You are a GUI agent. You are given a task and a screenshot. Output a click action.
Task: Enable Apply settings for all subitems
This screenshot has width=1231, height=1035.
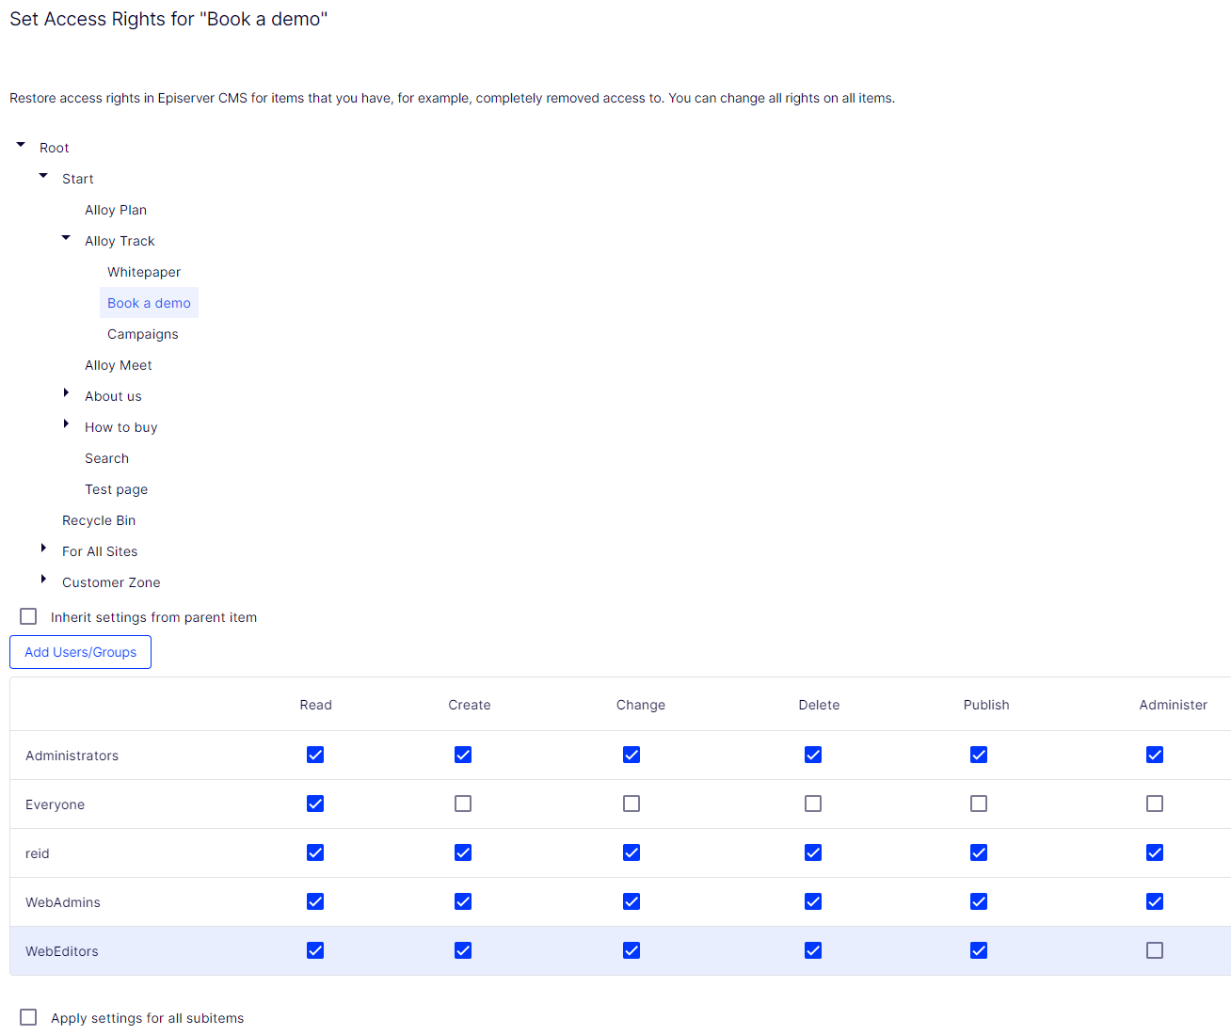tap(27, 1016)
